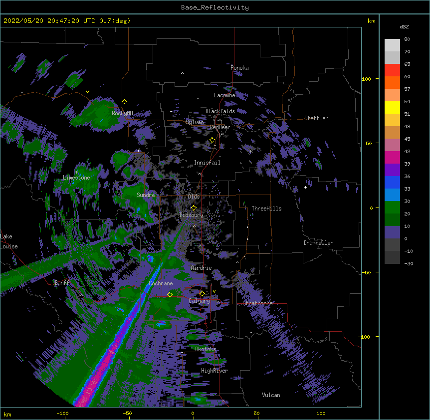Click the ThreeHills city label
430x420 pixels.
tap(266, 209)
